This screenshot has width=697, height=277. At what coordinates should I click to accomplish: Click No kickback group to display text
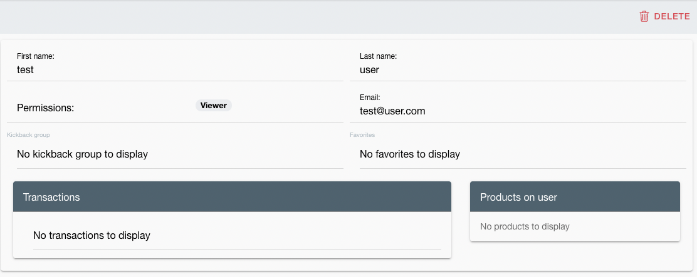(x=82, y=154)
